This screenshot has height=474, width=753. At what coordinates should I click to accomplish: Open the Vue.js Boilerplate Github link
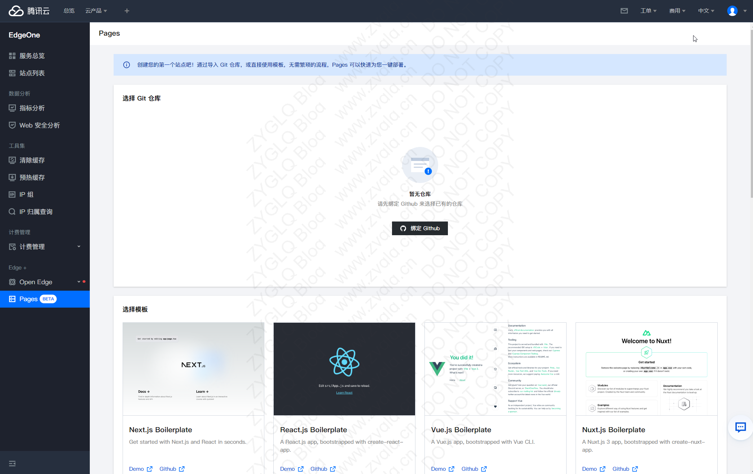pyautogui.click(x=474, y=469)
